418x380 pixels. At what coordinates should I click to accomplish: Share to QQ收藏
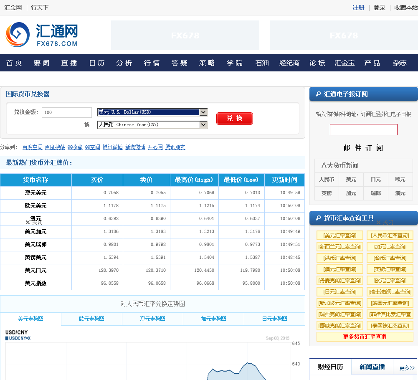[x=75, y=147]
